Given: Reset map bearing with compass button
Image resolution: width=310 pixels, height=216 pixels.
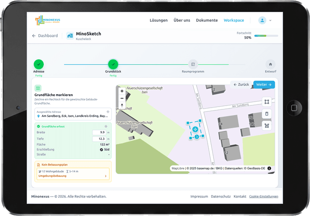Looking at the screenshot, I should point(122,105).
